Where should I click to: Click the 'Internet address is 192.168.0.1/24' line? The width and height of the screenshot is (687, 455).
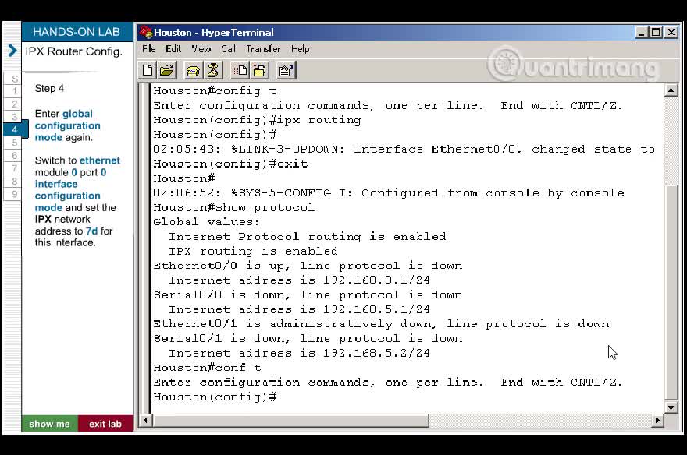[x=299, y=280]
